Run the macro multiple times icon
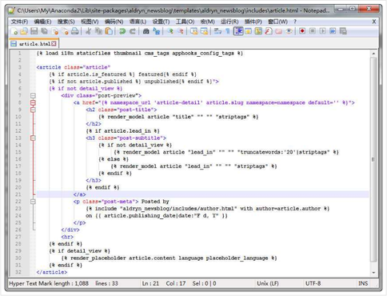This screenshot has height=296, width=387. coord(333,31)
